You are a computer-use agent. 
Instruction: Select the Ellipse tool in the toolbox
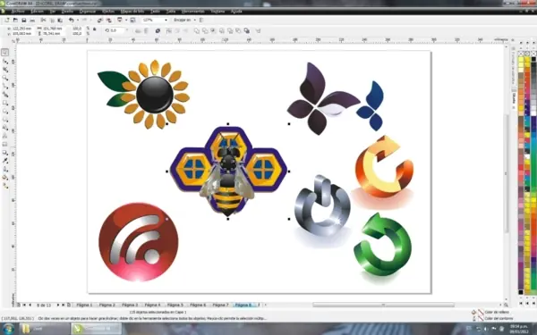pyautogui.click(x=4, y=111)
